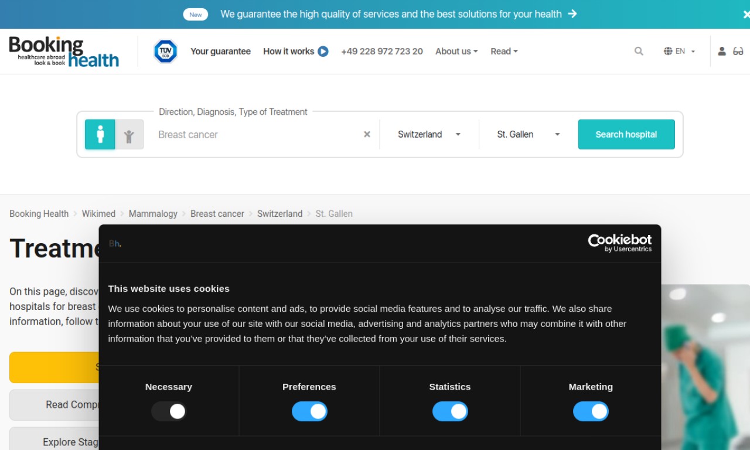
Task: Click the user account icon
Action: (722, 52)
